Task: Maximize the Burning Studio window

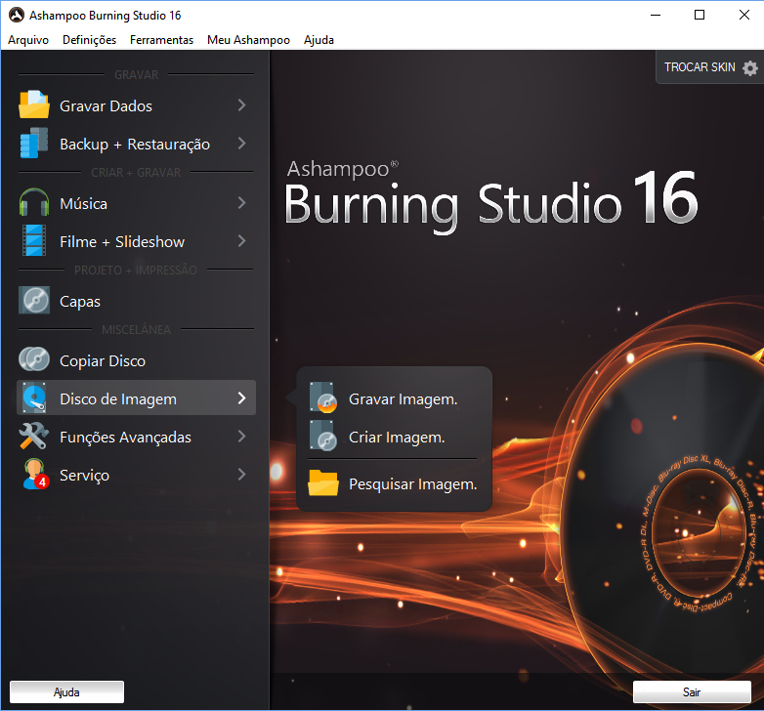Action: [x=700, y=15]
